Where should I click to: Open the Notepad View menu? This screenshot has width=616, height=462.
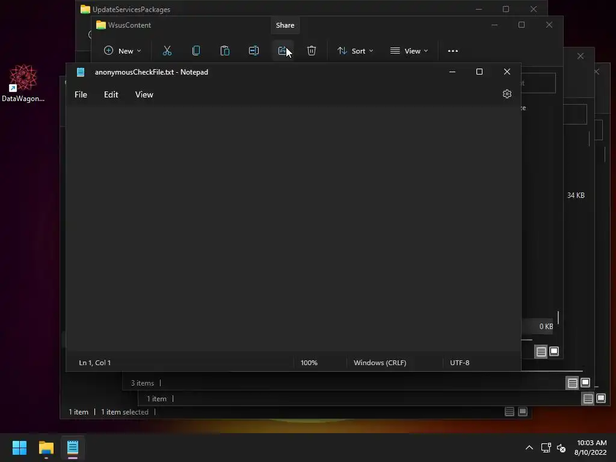coord(144,94)
